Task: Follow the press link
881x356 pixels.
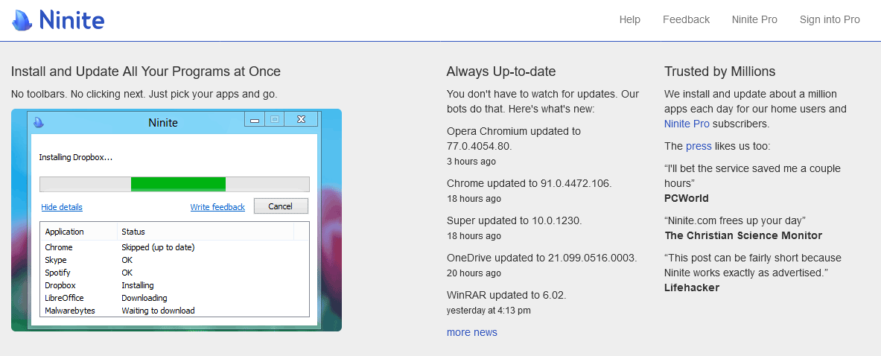Action: pos(699,146)
